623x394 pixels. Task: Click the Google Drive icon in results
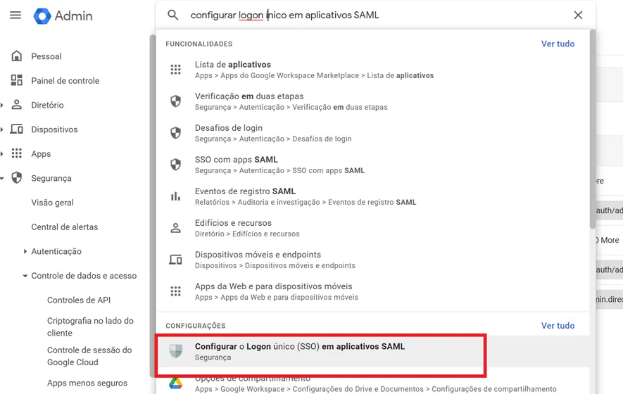175,383
